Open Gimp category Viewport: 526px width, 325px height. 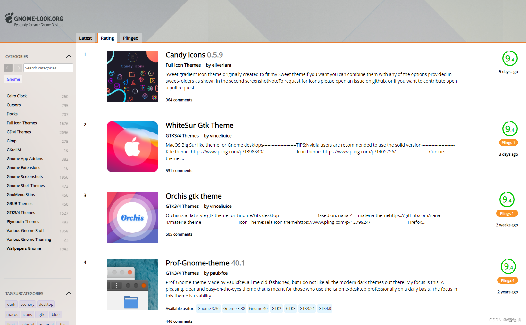click(x=12, y=141)
